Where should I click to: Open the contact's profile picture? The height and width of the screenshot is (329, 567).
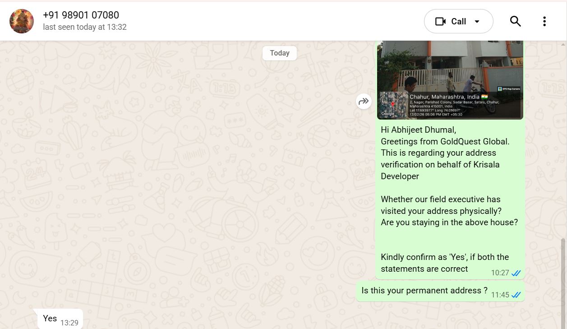coord(22,21)
